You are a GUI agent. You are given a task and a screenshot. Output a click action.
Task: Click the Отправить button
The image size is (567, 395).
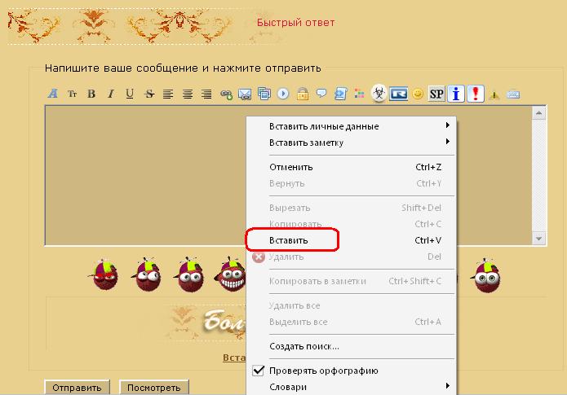point(77,388)
